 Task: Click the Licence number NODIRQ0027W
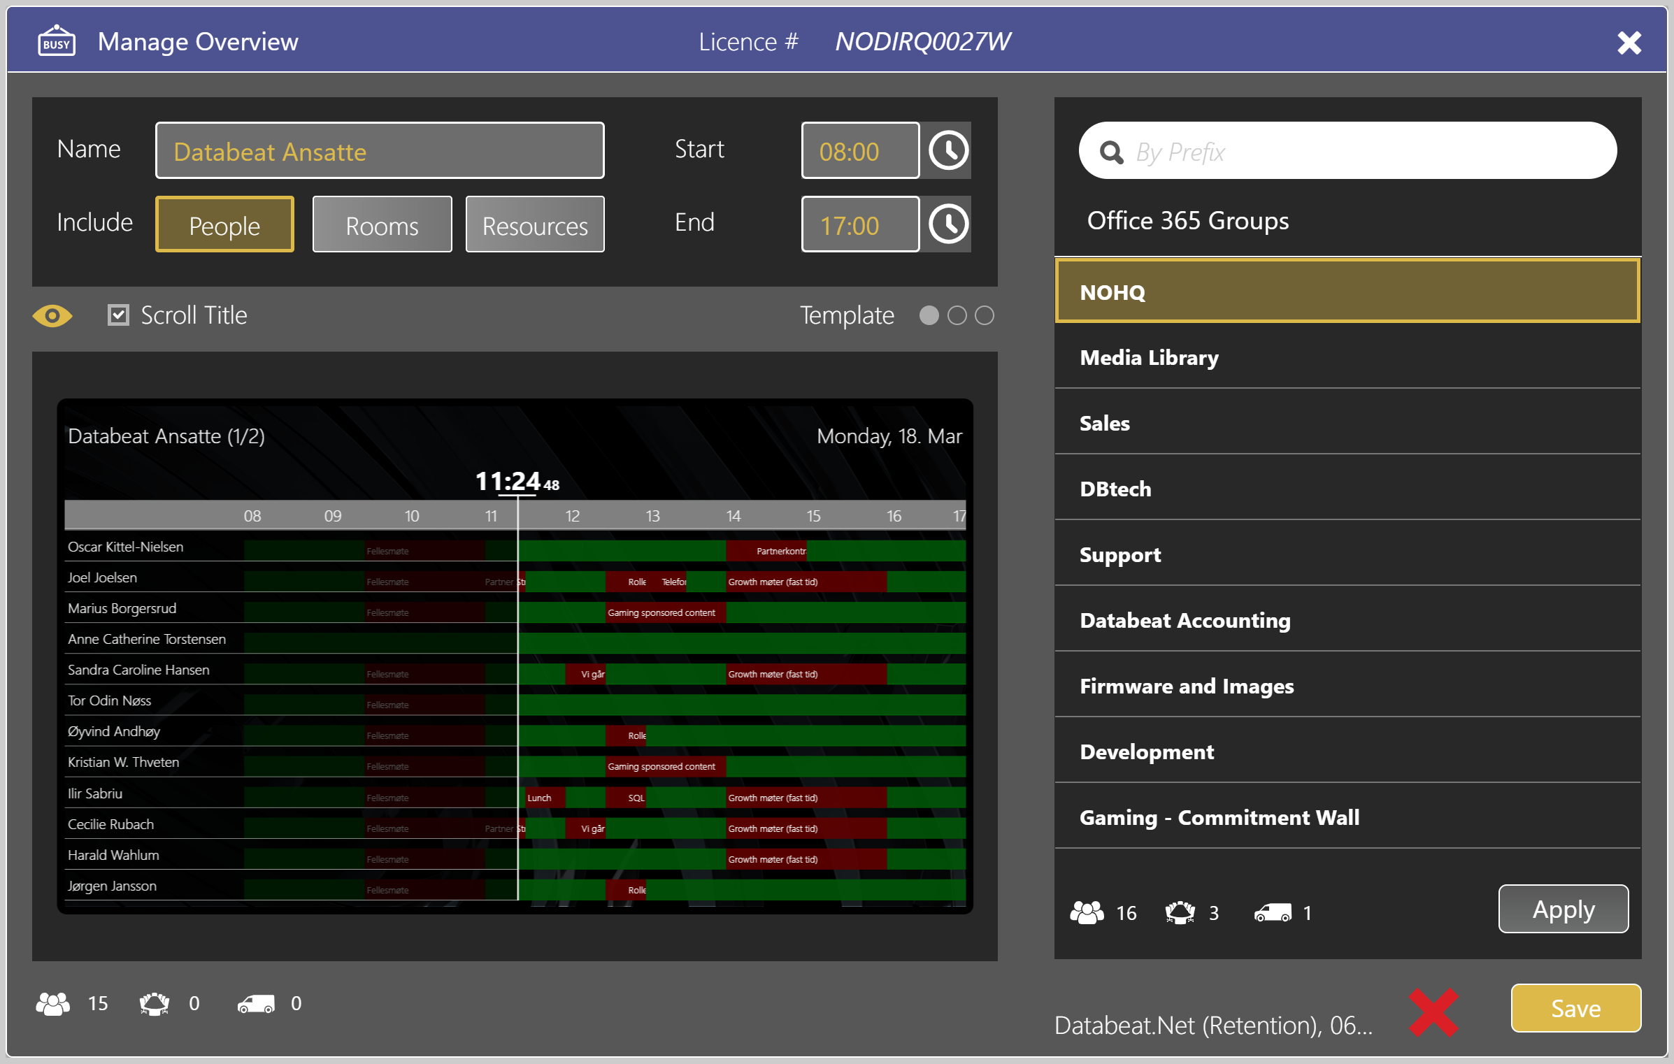click(x=923, y=41)
